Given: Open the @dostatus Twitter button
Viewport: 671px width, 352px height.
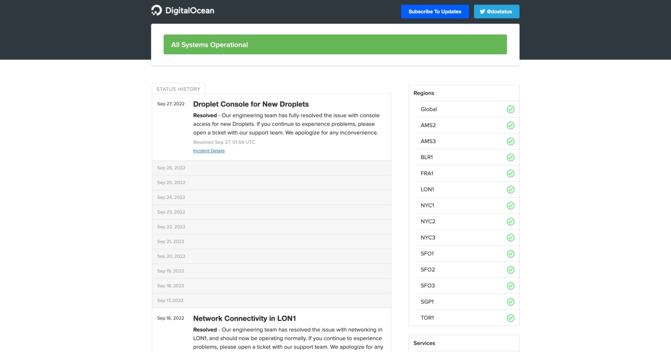Looking at the screenshot, I should [497, 12].
